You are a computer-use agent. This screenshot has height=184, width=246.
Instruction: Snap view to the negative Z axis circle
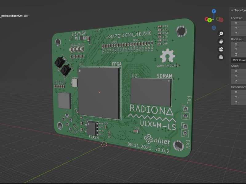coord(214,28)
